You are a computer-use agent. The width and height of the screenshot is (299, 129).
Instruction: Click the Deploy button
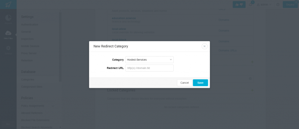pos(290,5)
